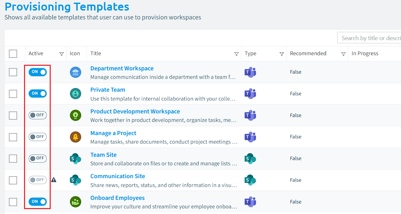Check the select-all checkbox in header

pos(13,54)
